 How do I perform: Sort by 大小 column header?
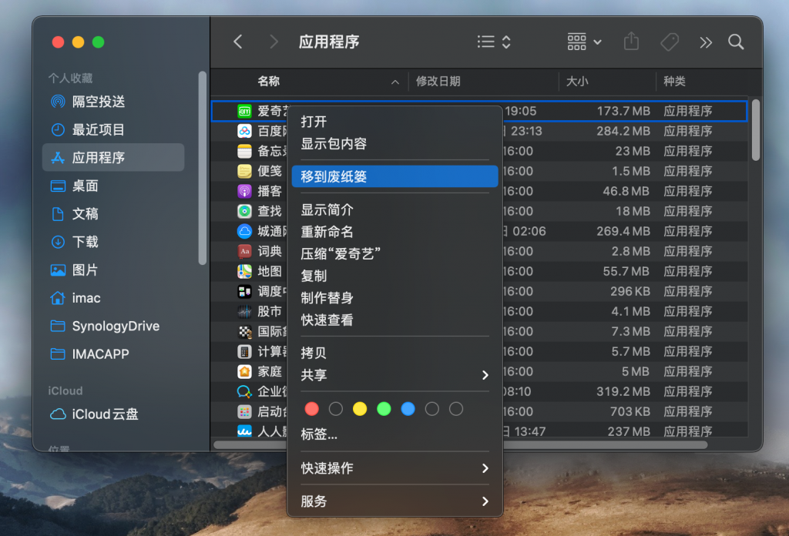pos(576,81)
